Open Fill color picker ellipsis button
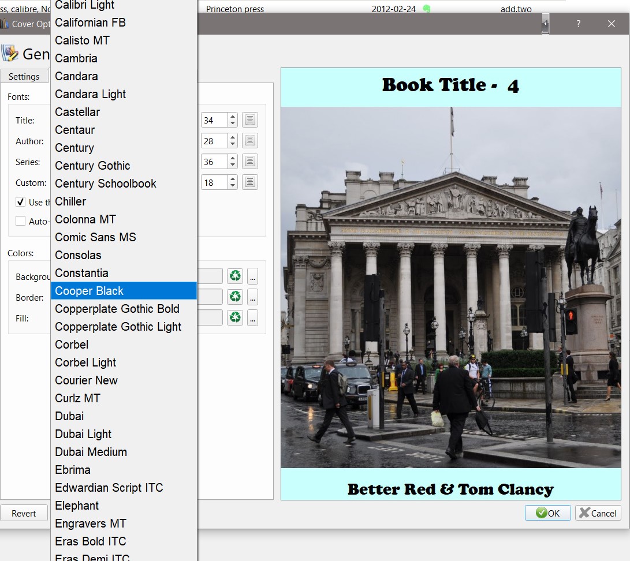 [252, 318]
